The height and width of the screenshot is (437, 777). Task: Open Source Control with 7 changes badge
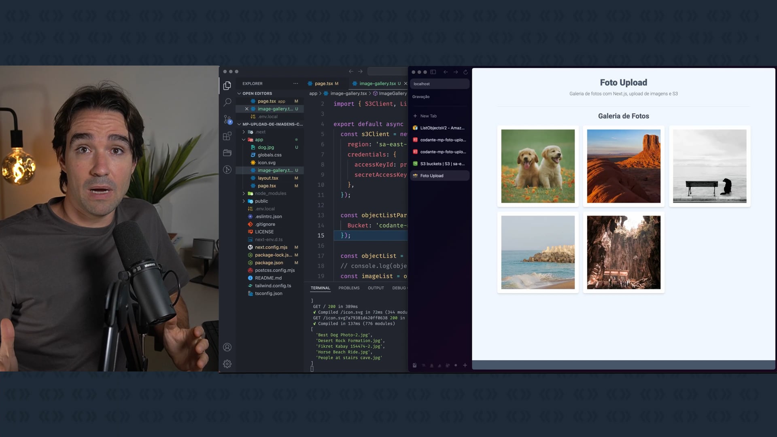click(227, 119)
